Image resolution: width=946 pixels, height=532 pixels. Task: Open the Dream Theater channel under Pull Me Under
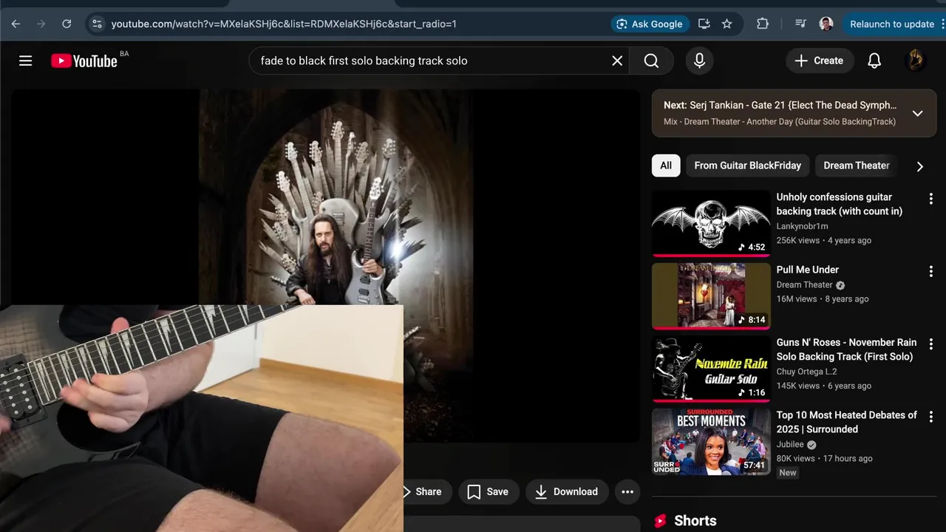pos(805,284)
